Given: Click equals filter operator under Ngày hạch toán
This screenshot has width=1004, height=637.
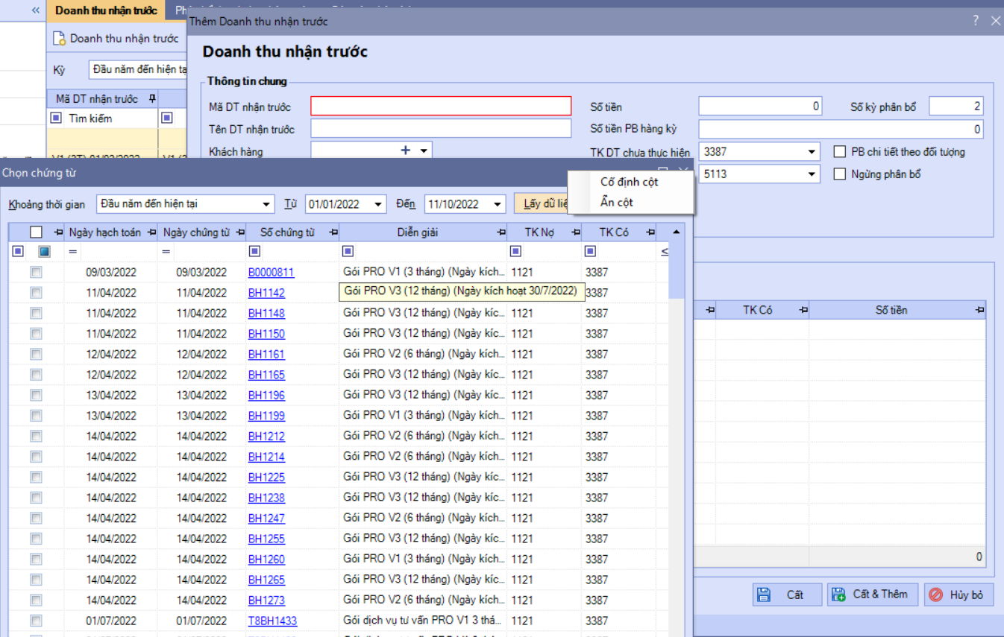Looking at the screenshot, I should coord(73,252).
